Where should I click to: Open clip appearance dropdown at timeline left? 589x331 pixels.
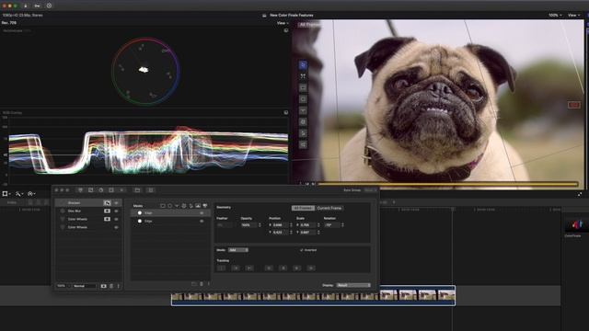[6, 194]
